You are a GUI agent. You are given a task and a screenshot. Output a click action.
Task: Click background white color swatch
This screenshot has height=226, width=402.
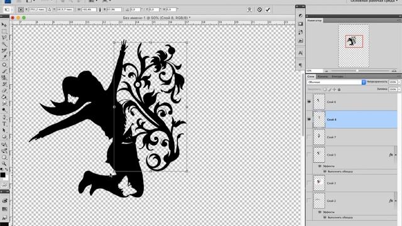click(6, 178)
